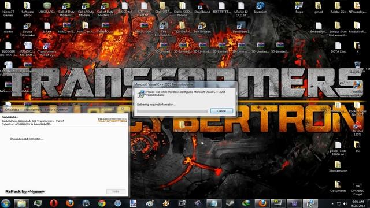Select the Dead Island shortcut
The height and width of the screenshot is (208, 370).
(x=202, y=8)
